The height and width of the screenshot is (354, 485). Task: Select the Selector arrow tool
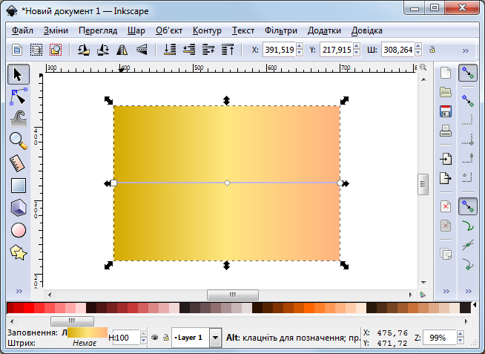point(19,73)
